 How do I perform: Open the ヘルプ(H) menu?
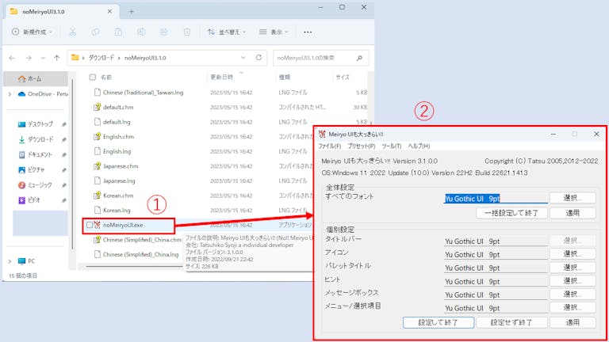[x=419, y=146]
